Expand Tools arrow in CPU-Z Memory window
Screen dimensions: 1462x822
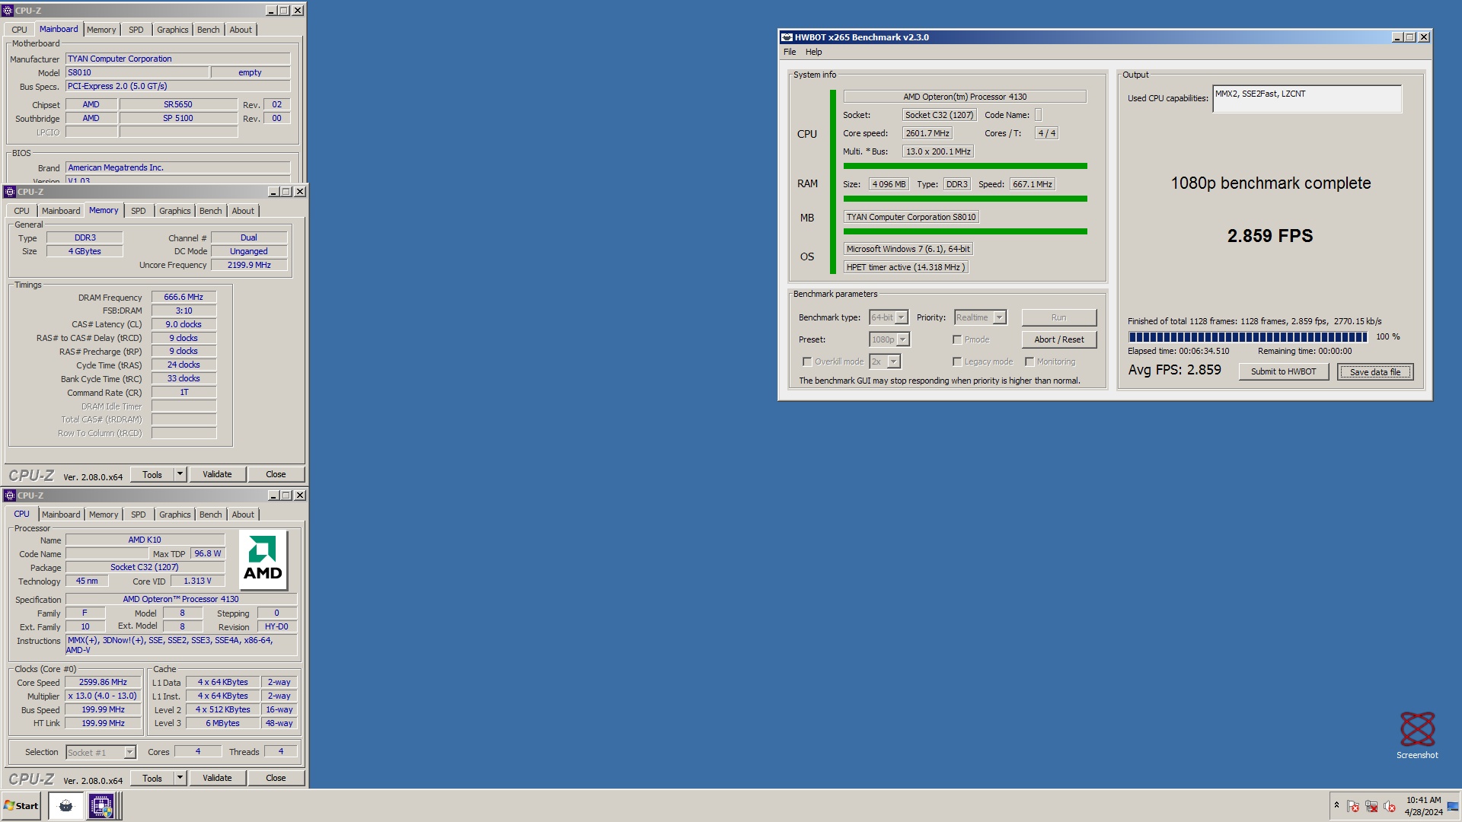tap(180, 474)
